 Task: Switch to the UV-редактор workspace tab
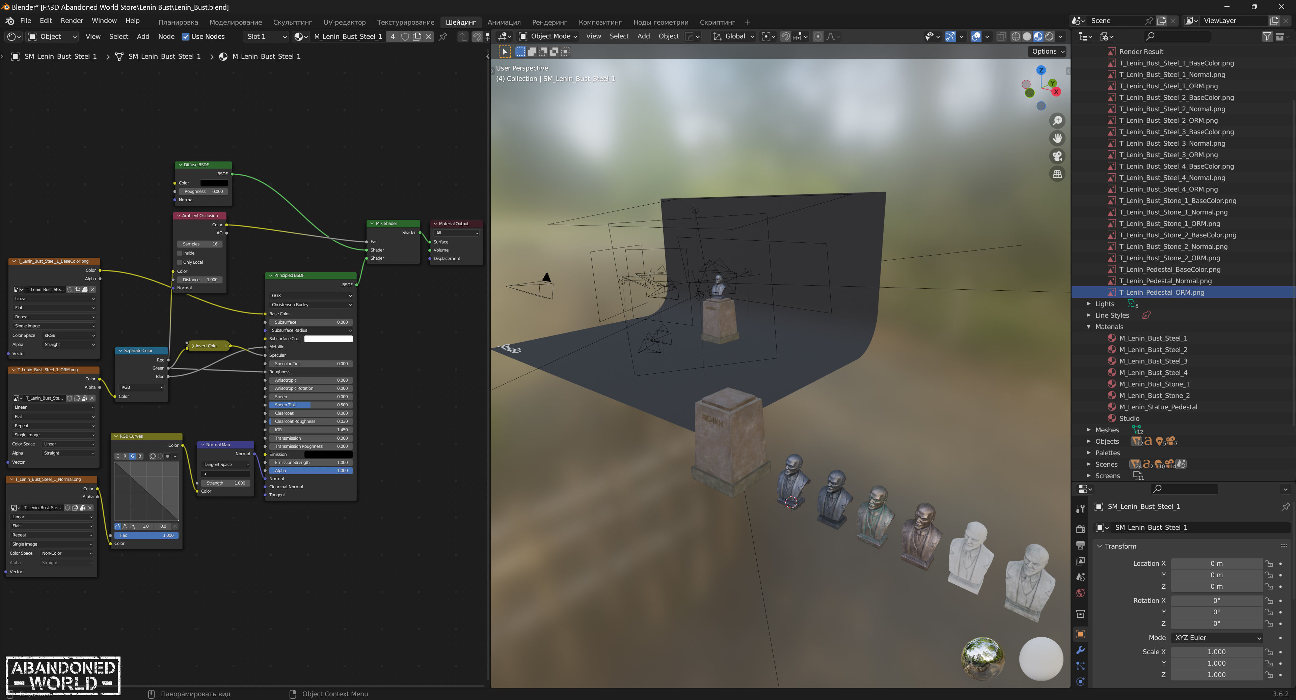pos(344,22)
